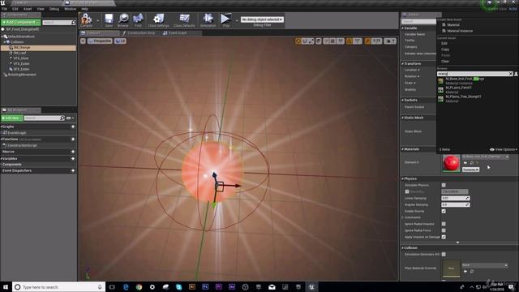Click the Use Selected arrow under Phys Material Override

465,271
